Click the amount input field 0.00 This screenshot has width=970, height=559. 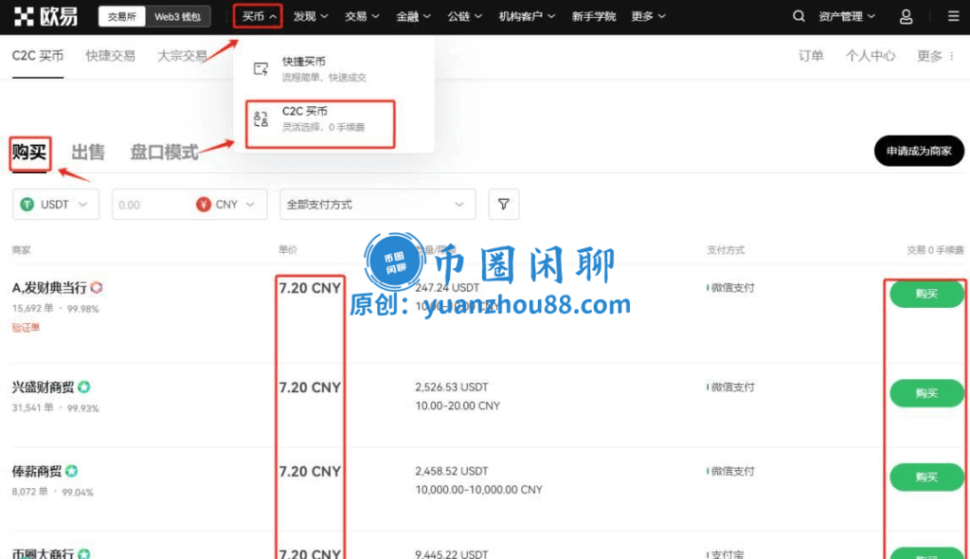[x=152, y=205]
